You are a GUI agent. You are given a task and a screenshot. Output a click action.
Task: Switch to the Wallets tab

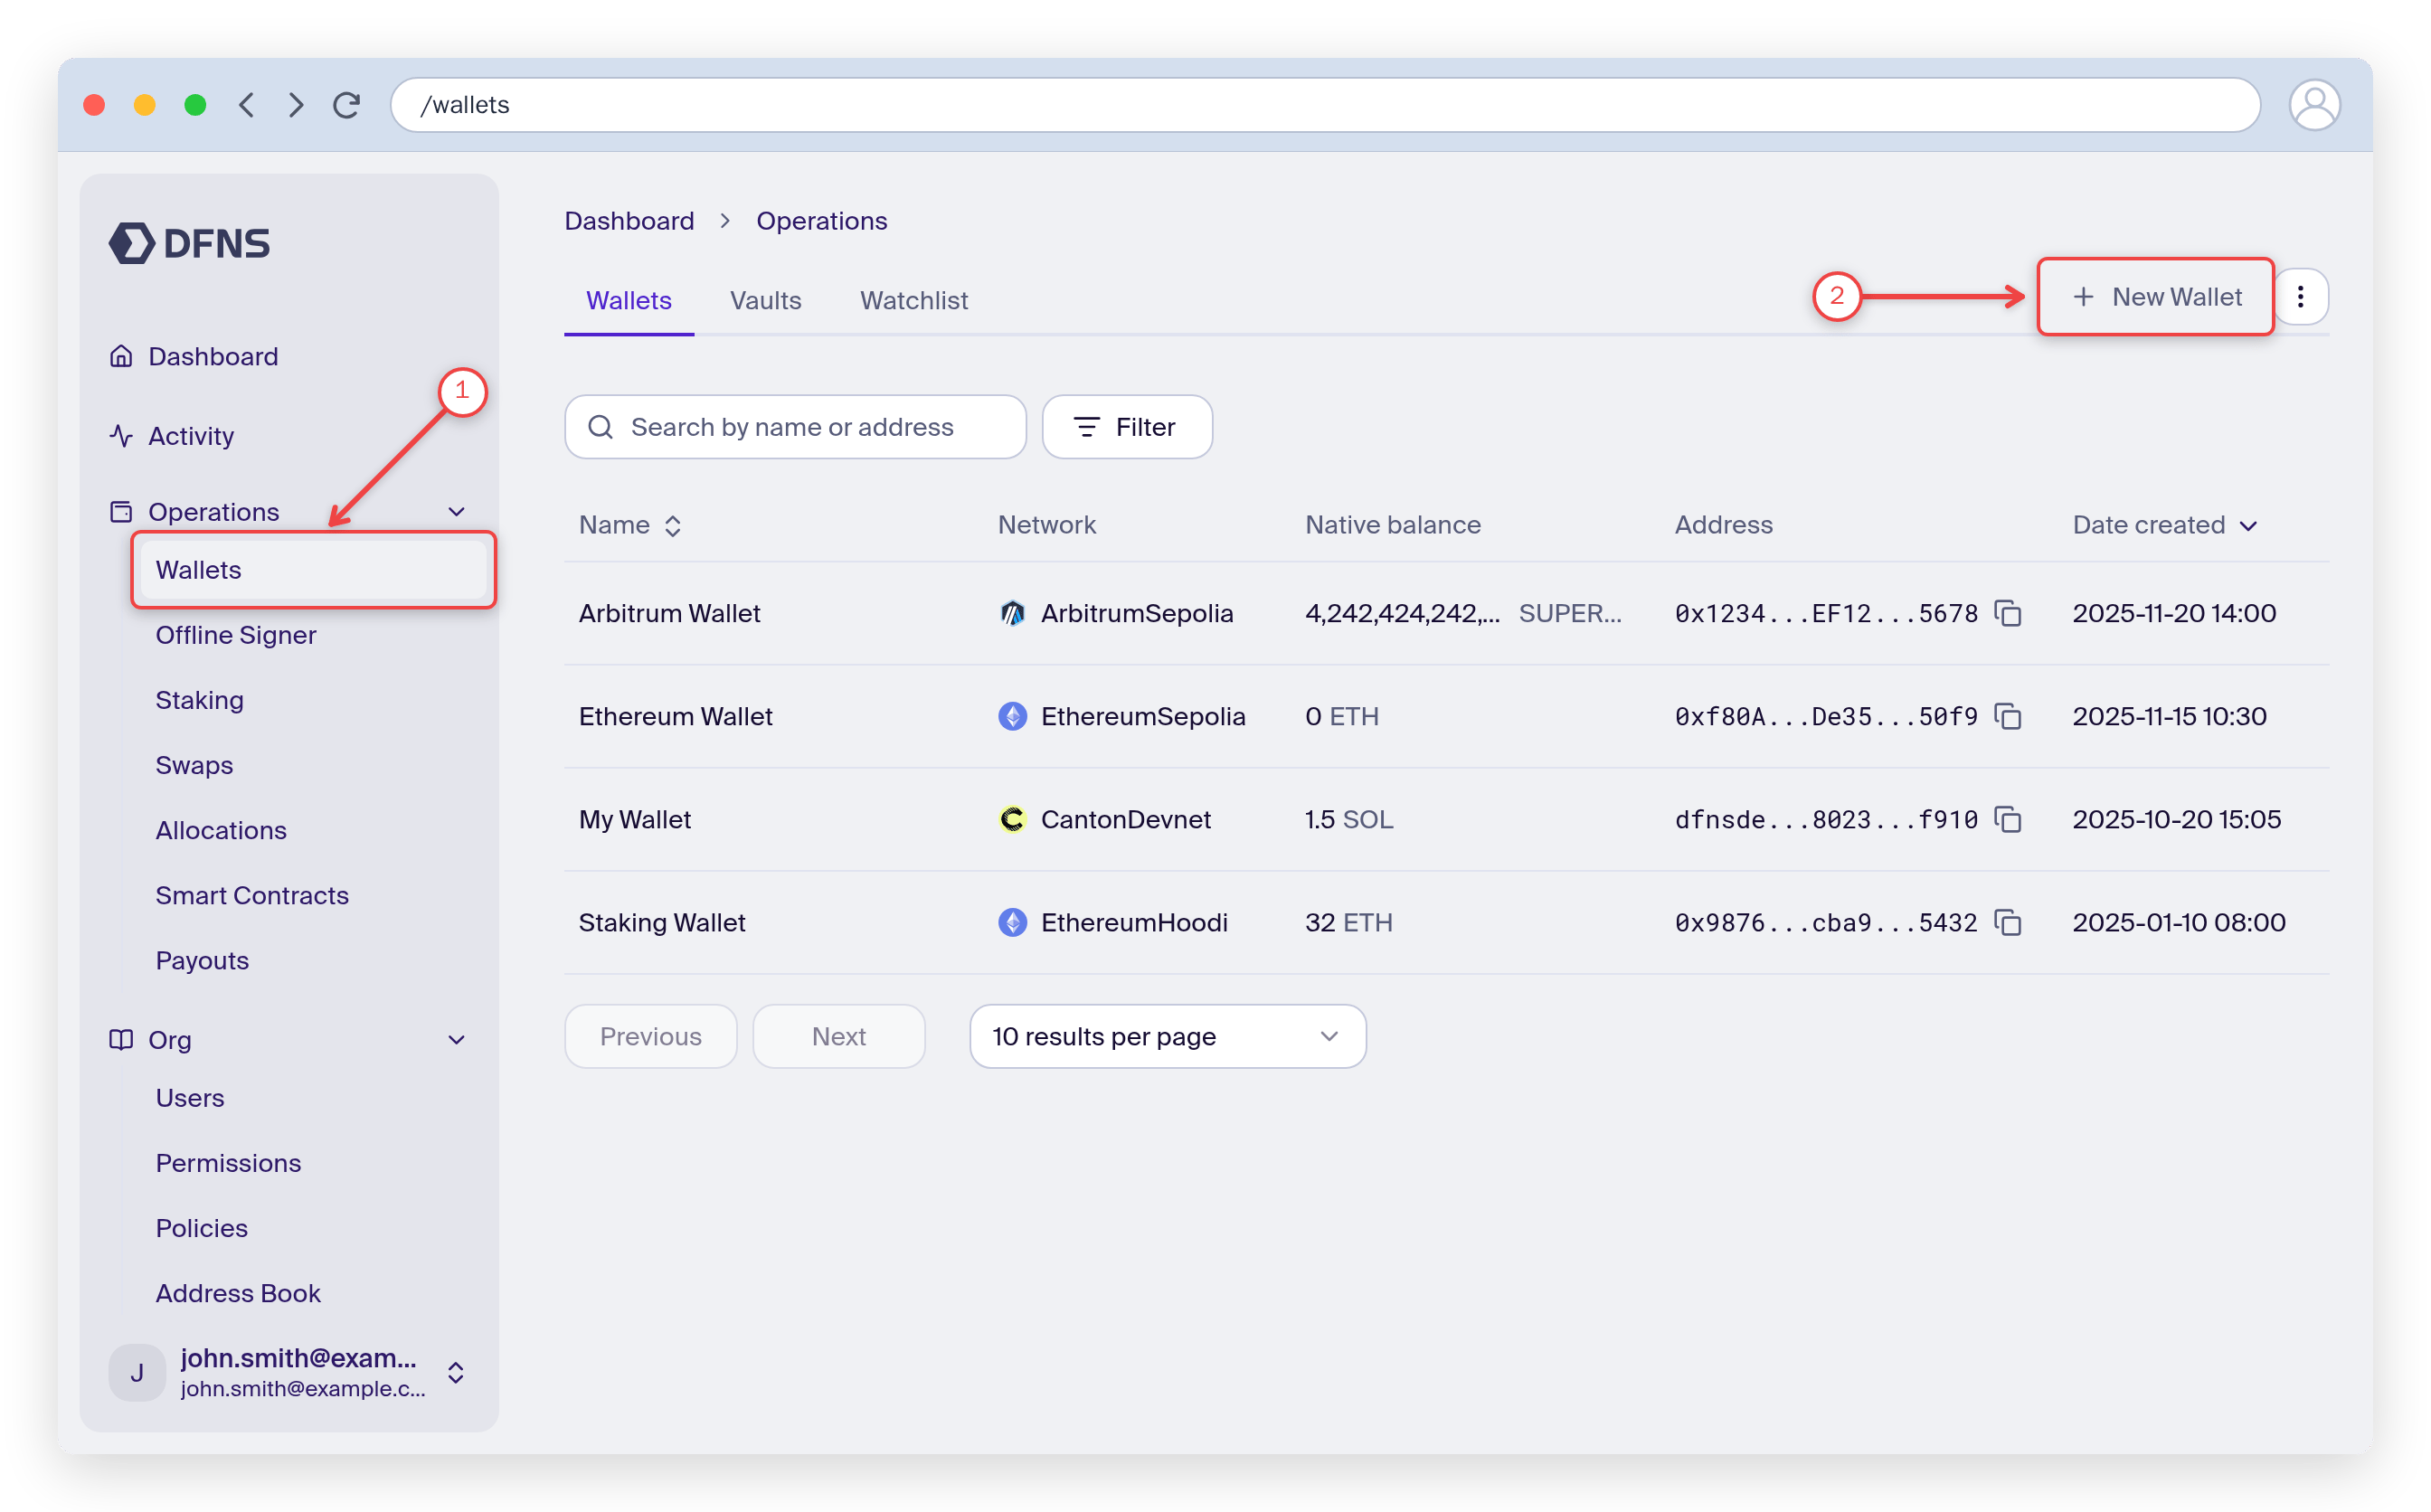(628, 300)
